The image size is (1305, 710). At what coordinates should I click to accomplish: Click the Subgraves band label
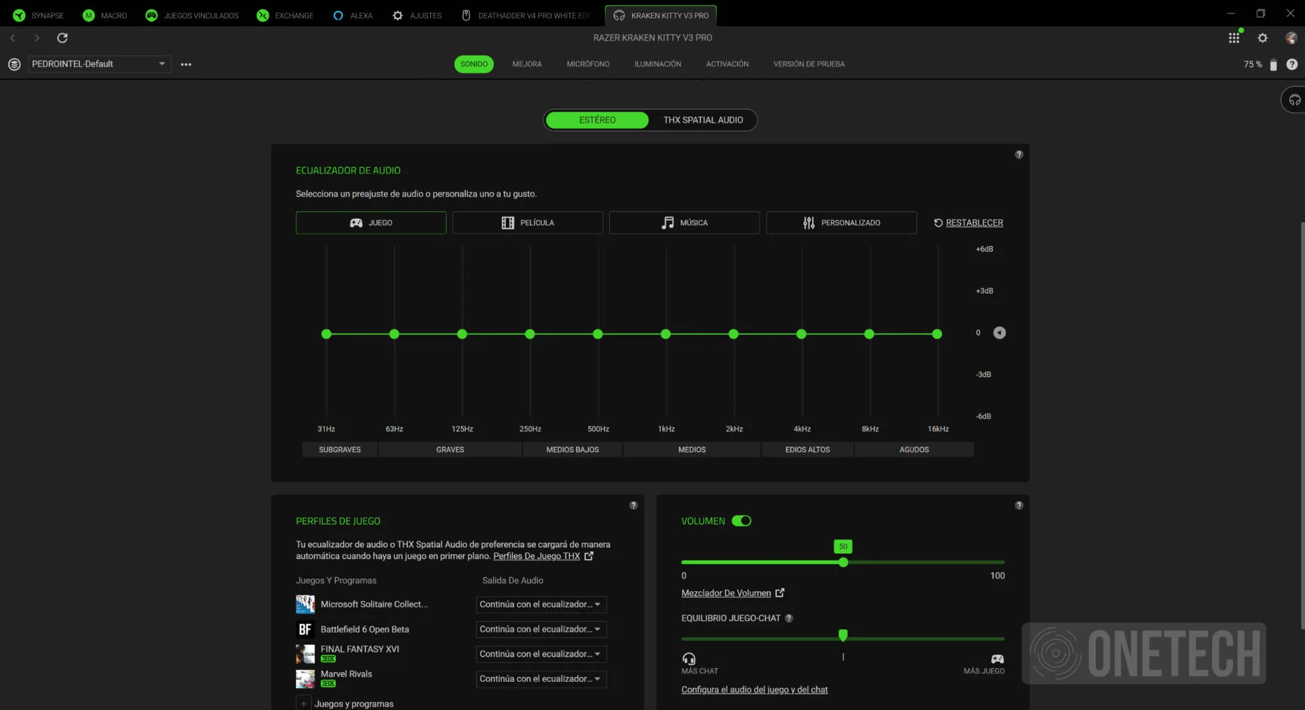coord(339,449)
